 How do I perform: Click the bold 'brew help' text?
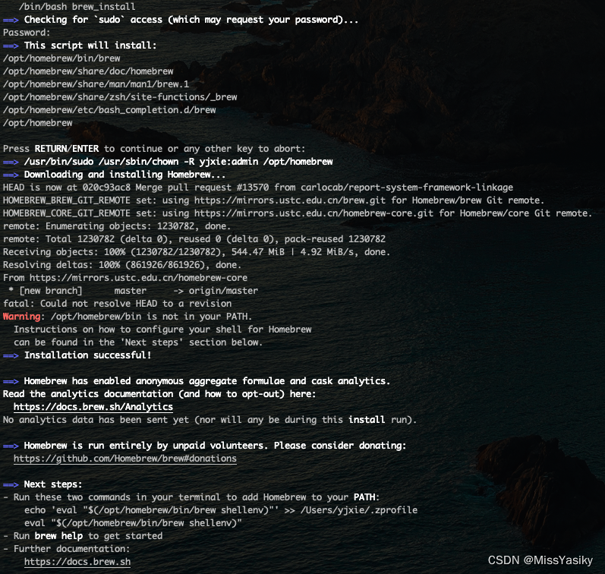(x=58, y=536)
